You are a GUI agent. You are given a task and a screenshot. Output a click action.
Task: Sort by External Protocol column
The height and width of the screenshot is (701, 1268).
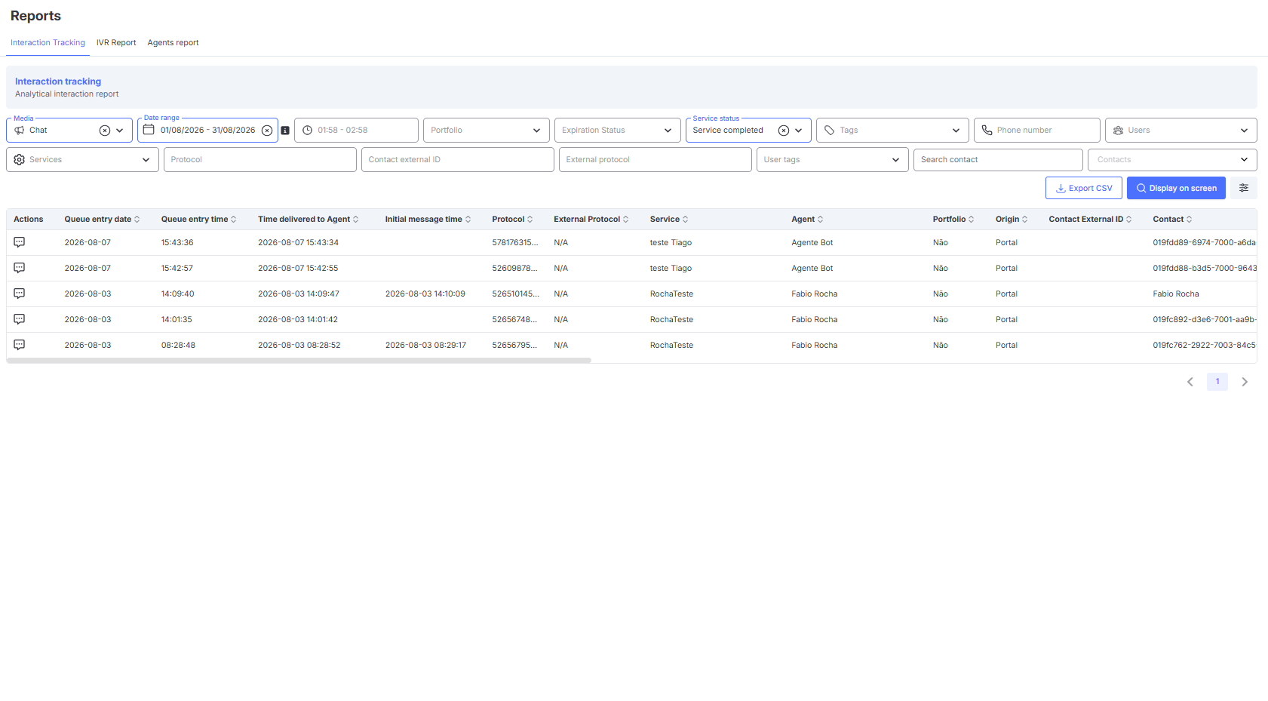click(x=626, y=220)
